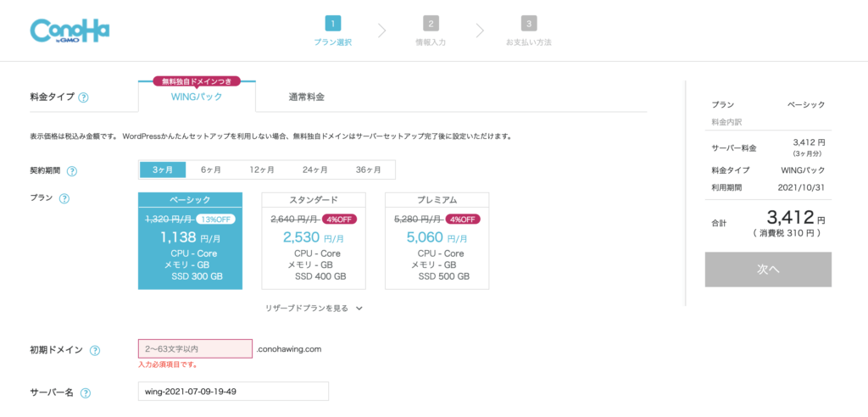The image size is (868, 417).
Task: Click the 入力必須項目です。 error message
Action: [169, 365]
